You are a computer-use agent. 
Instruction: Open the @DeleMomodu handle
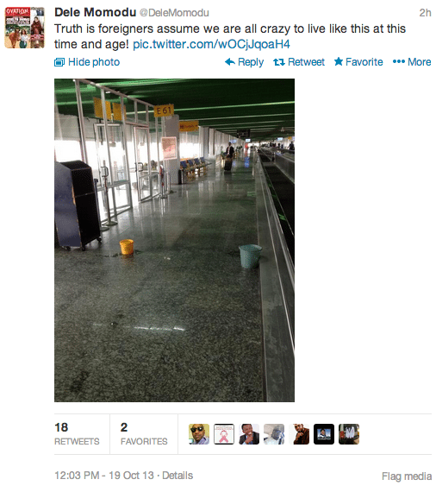coord(174,13)
